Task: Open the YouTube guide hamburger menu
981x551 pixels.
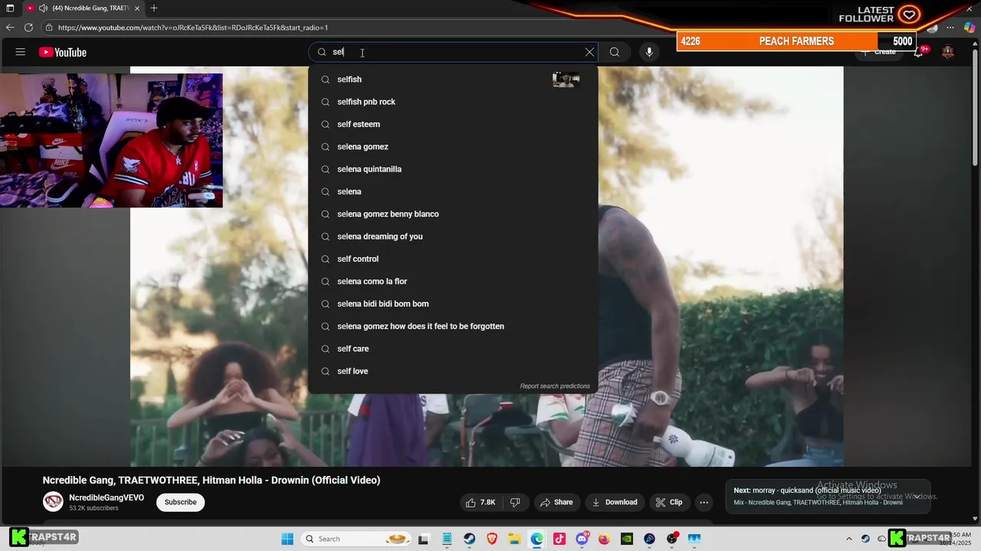Action: click(21, 52)
